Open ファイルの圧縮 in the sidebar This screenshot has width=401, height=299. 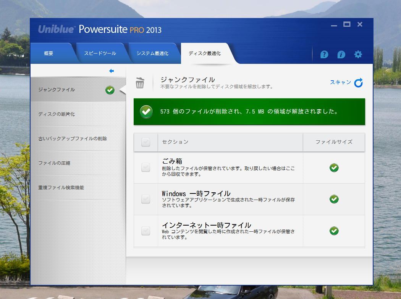coord(78,163)
